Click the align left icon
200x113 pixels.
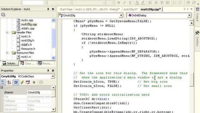(x=150, y=3)
